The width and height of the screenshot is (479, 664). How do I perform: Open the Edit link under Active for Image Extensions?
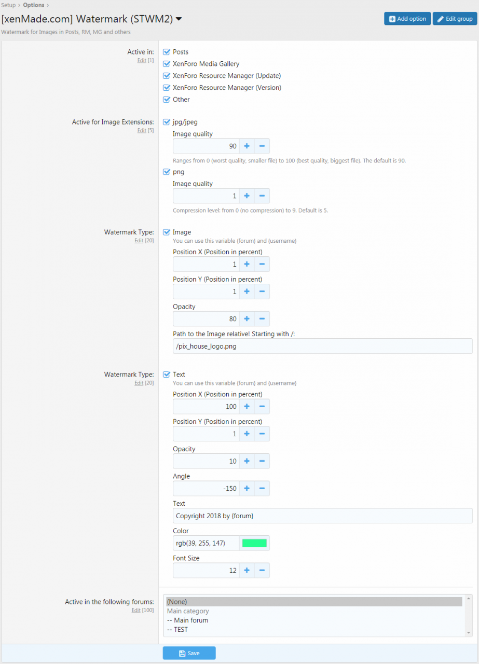(142, 130)
